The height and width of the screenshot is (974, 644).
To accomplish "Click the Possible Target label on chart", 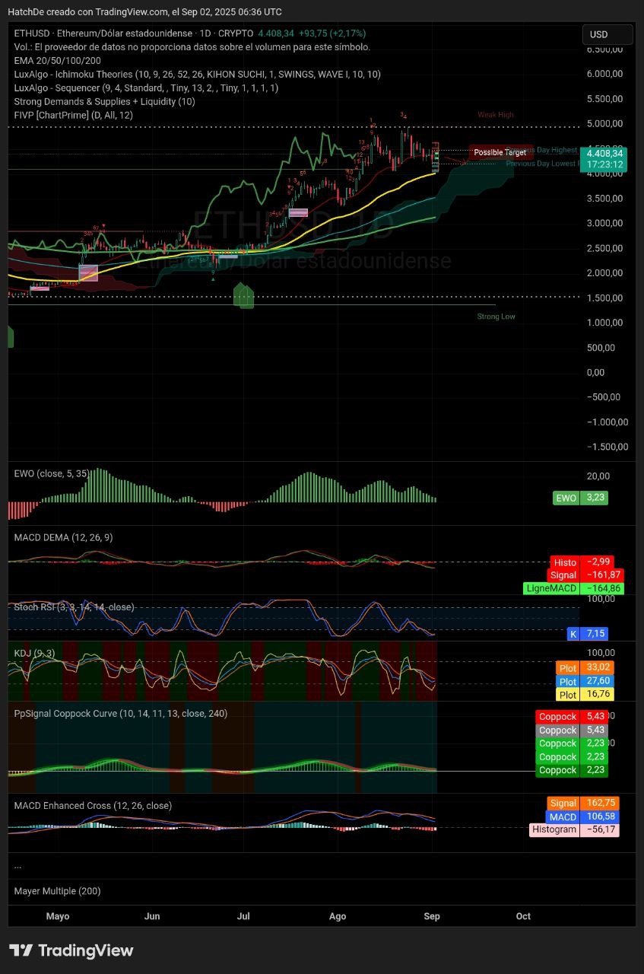I will click(499, 152).
